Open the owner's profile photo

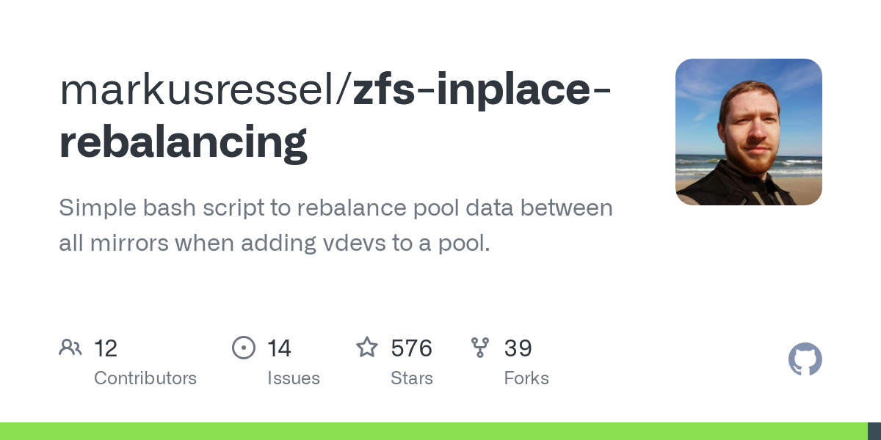click(x=749, y=132)
